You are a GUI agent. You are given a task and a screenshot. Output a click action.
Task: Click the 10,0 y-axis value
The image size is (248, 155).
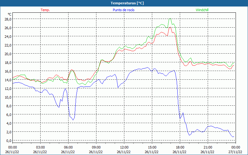pyautogui.click(x=8, y=97)
